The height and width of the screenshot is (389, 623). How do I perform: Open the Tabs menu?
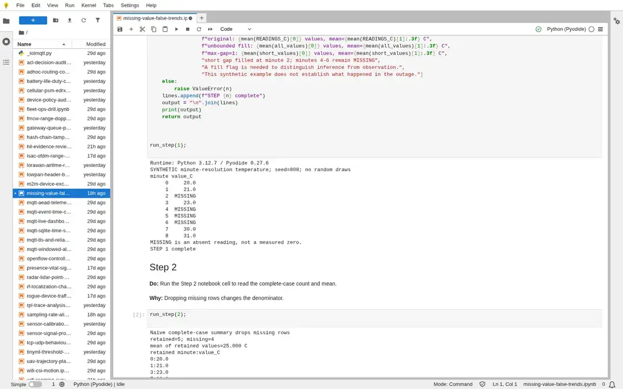109,5
